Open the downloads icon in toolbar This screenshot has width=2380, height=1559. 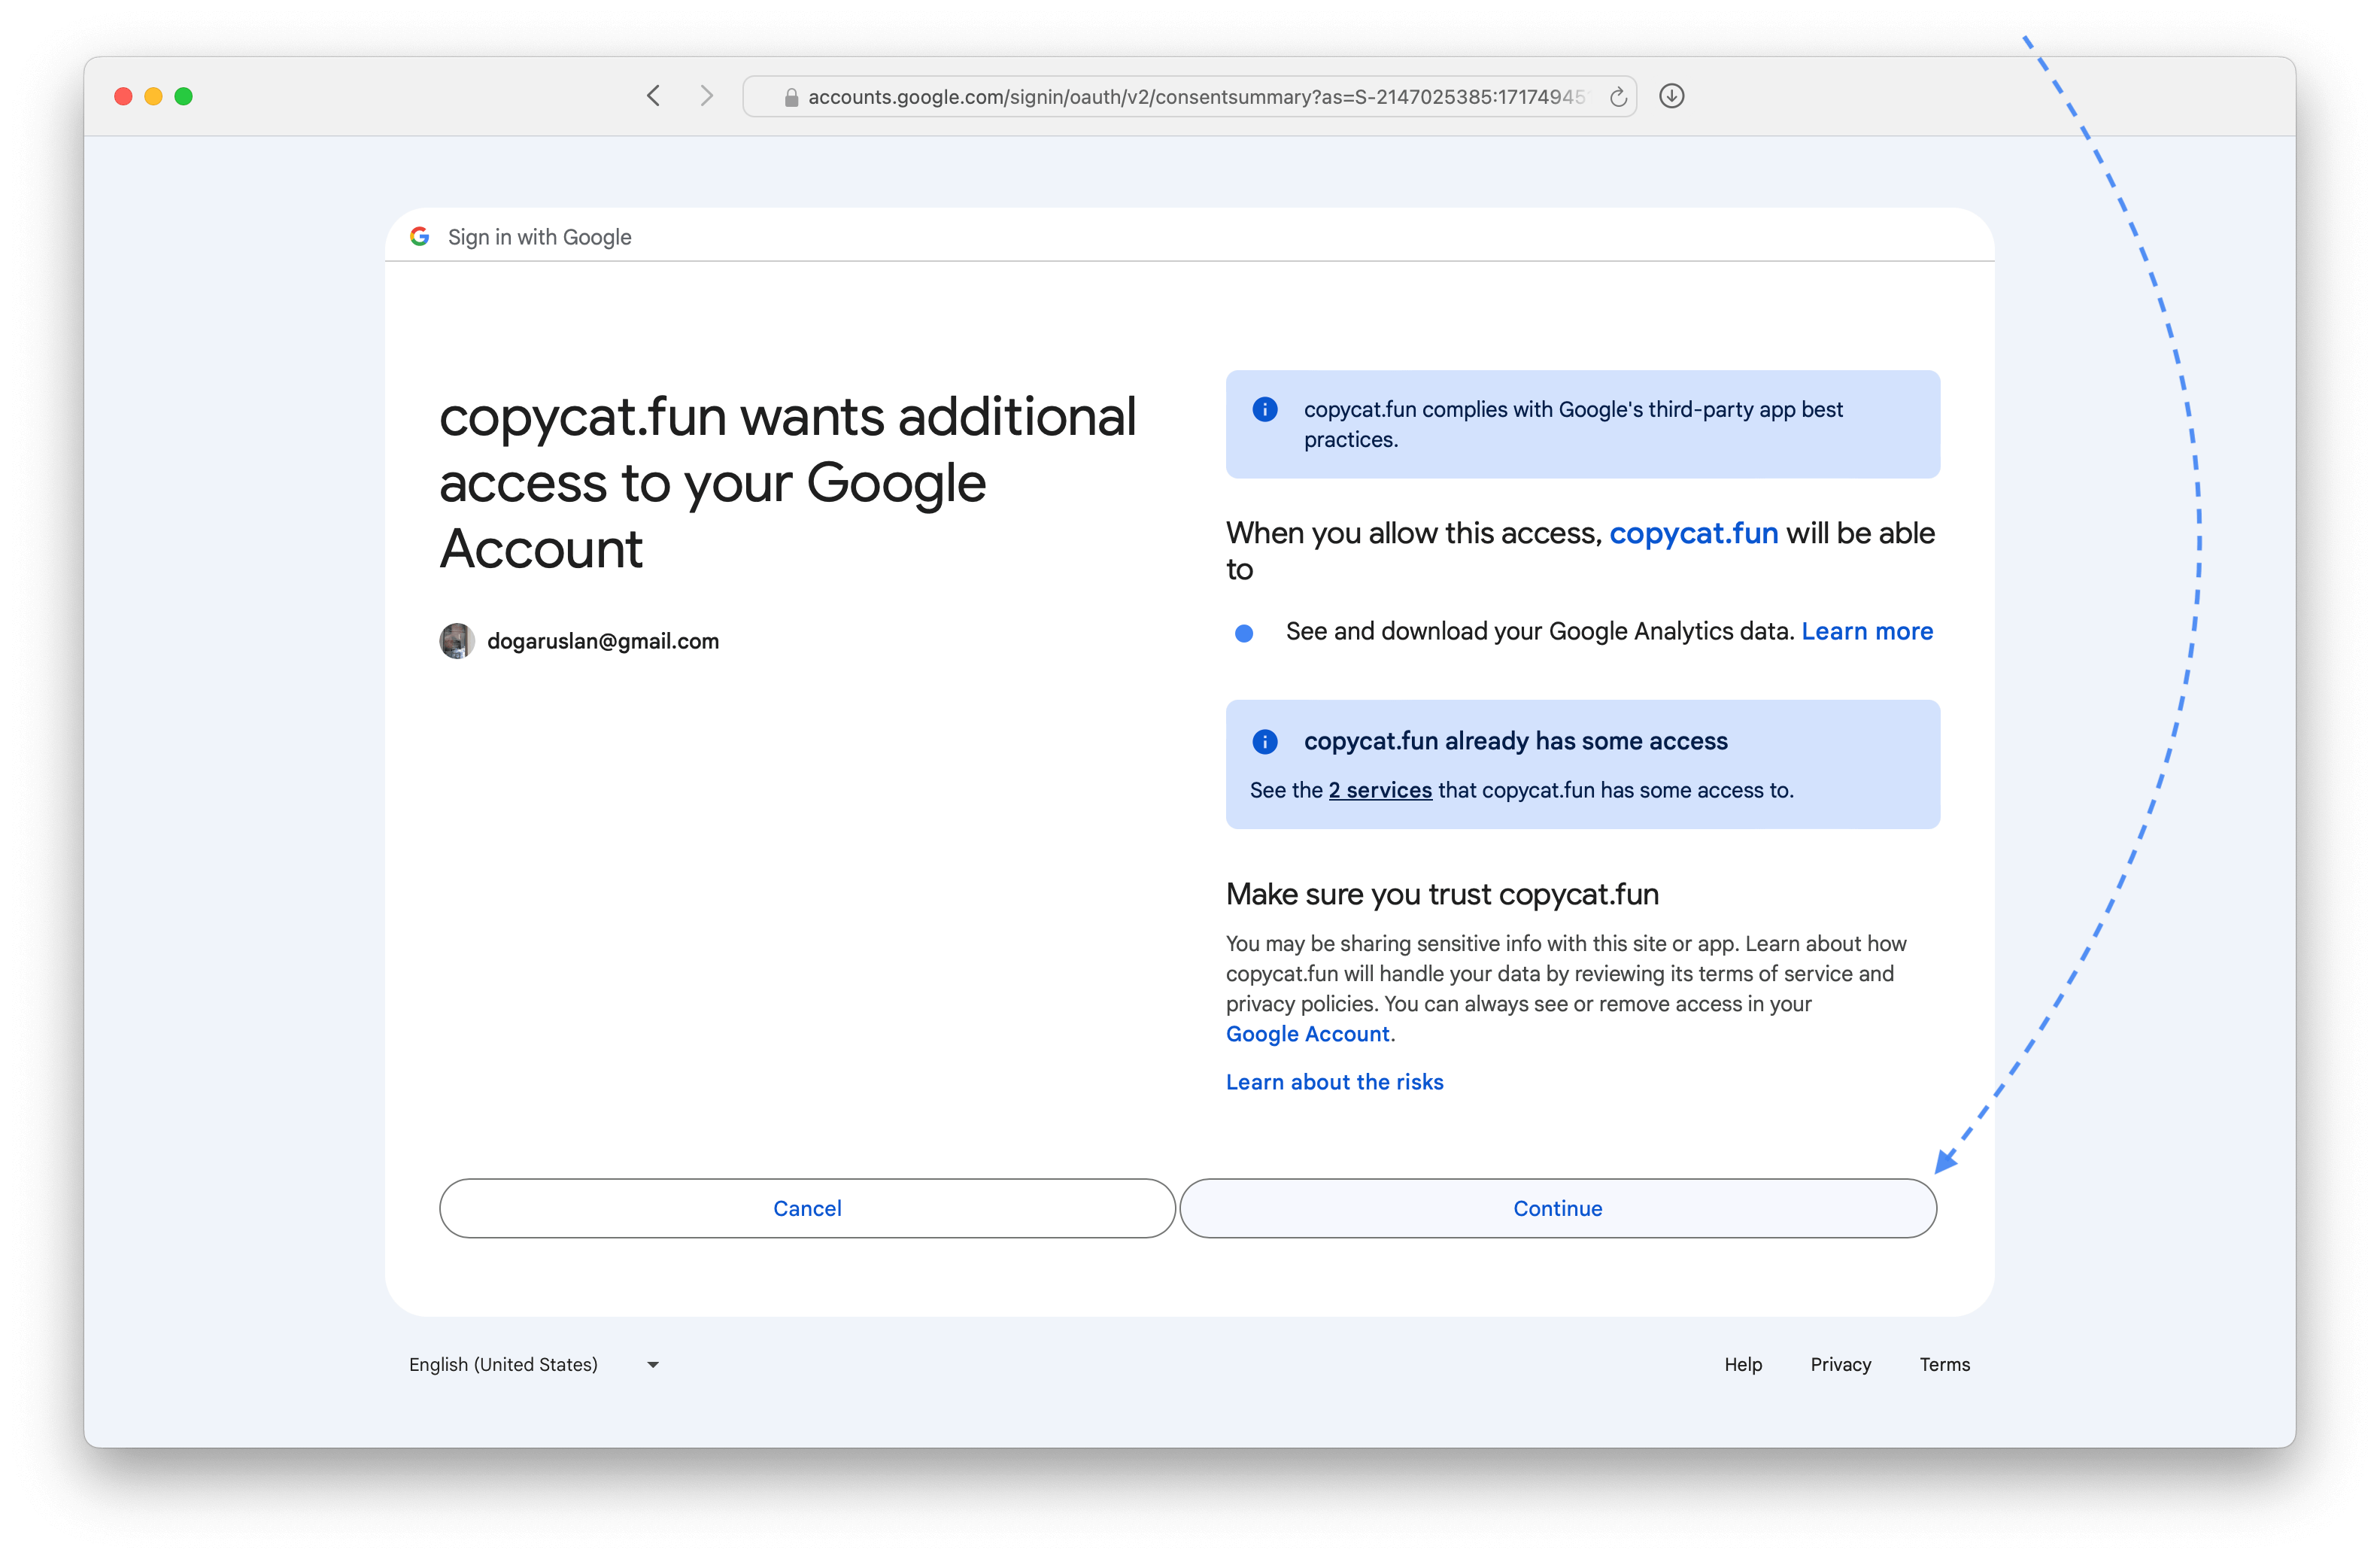[x=1671, y=96]
